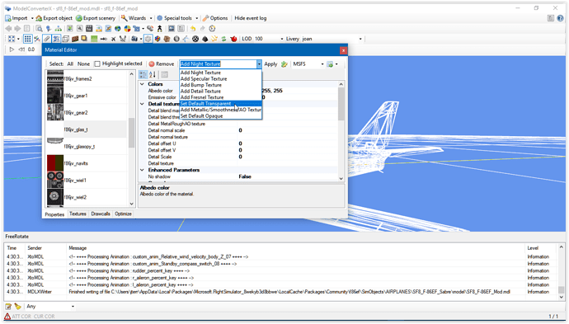Screen dimensions: 569x324
Task: Toggle the grey cube render mode icon
Action: coord(148,39)
